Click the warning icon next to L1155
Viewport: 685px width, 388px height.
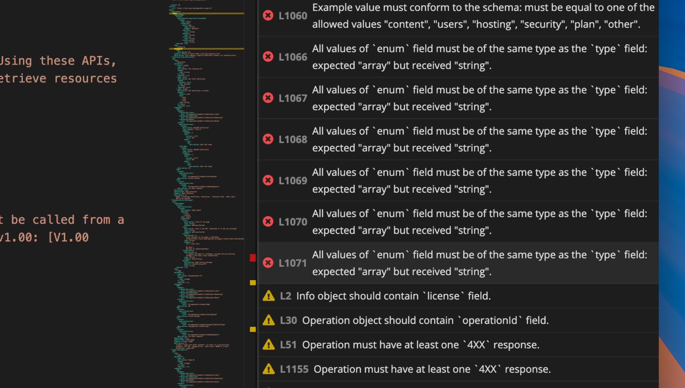pyautogui.click(x=269, y=369)
